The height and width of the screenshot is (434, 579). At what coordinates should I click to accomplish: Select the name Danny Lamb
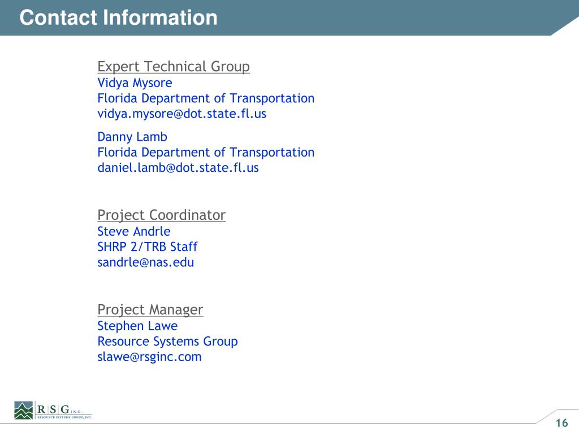tap(132, 137)
